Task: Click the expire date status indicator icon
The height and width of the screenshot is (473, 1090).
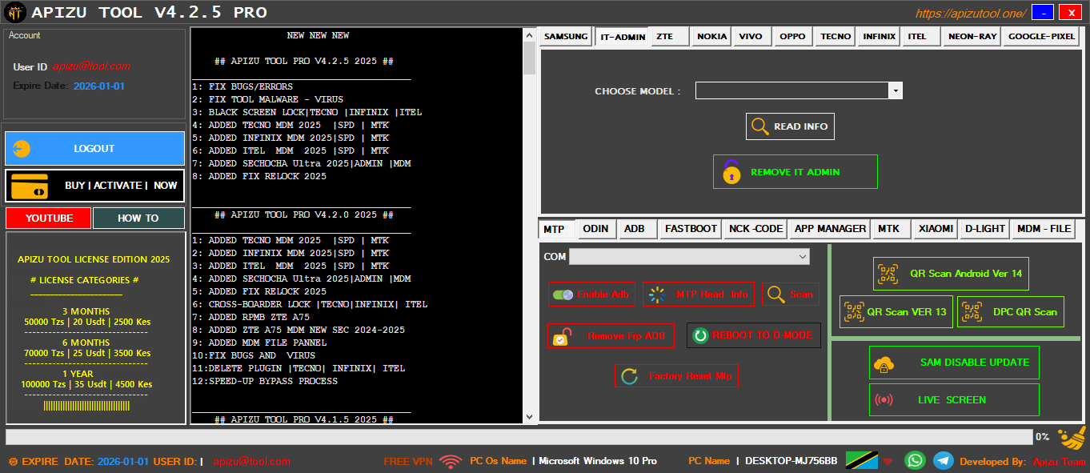Action: (x=12, y=462)
